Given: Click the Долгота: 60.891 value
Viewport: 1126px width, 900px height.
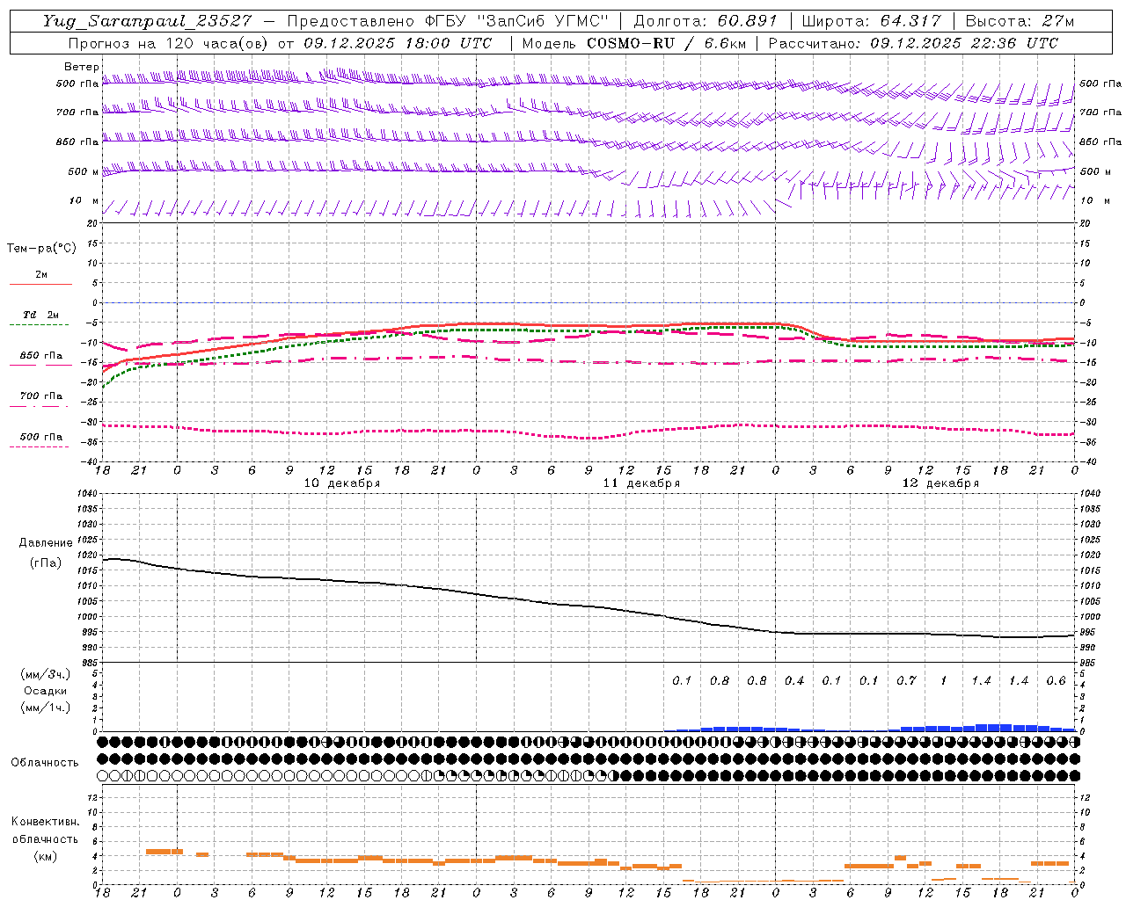Looking at the screenshot, I should point(706,21).
